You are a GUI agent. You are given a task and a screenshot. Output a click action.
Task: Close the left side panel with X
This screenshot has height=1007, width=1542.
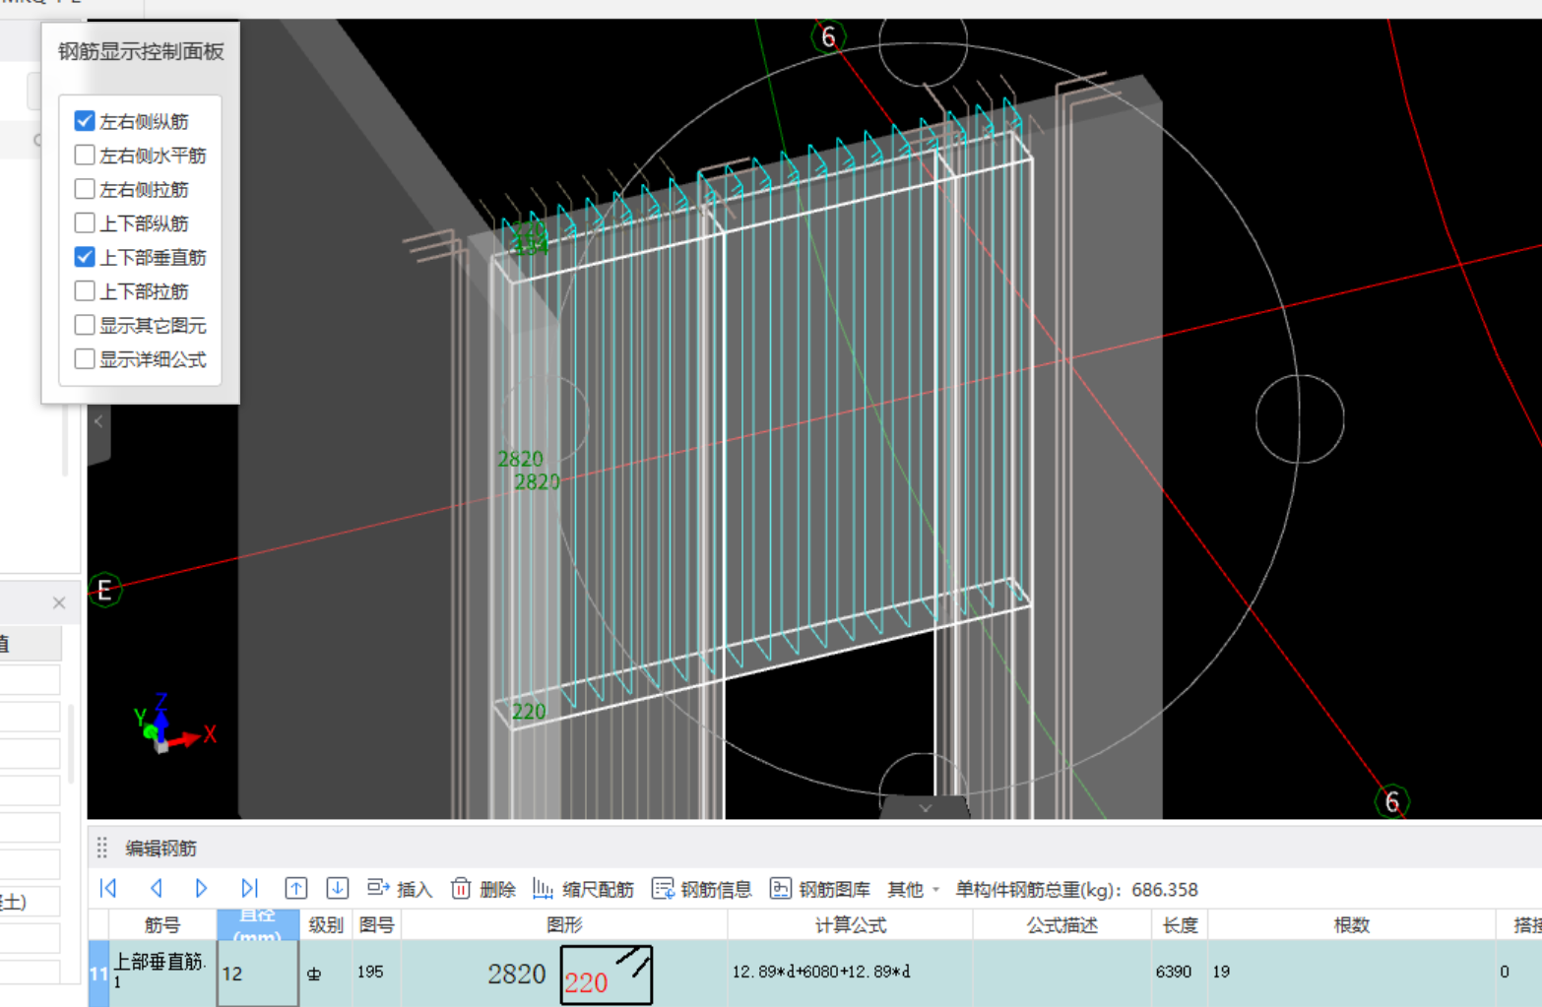click(x=59, y=602)
